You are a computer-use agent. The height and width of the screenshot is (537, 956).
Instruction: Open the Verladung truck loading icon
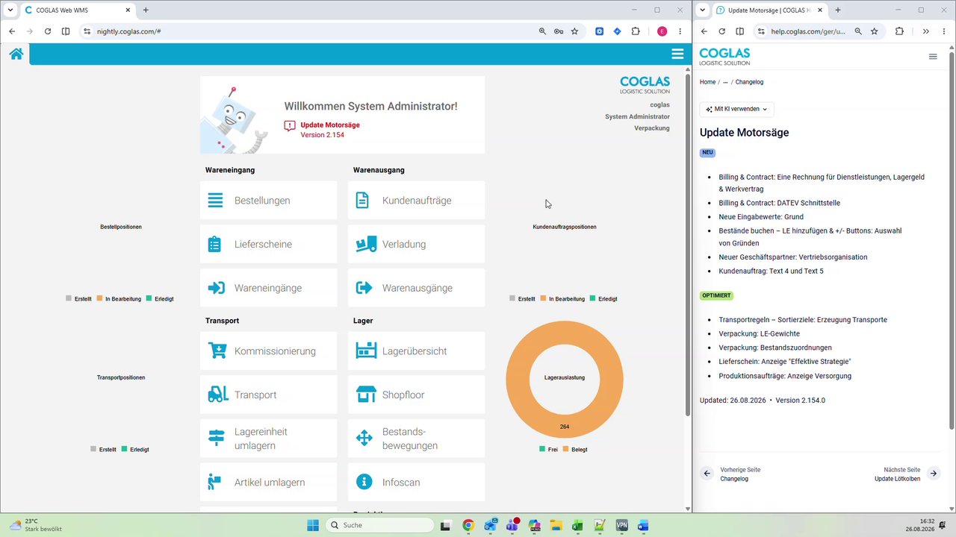click(366, 244)
